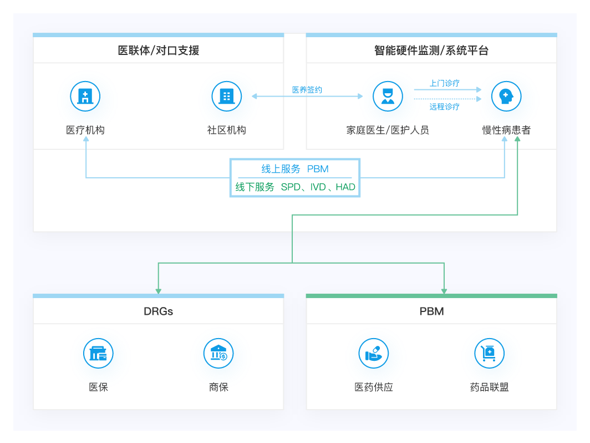
Task: Click the 医疗机构 hospital icon
Action: 85,96
